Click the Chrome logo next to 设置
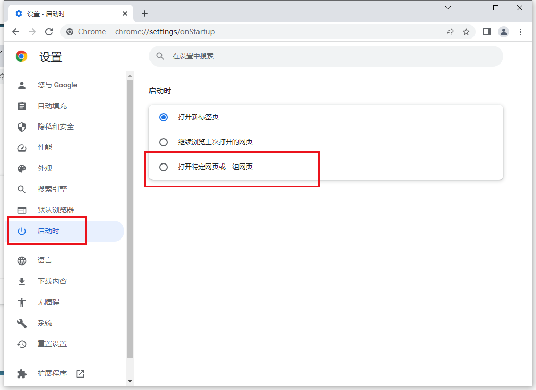 pyautogui.click(x=21, y=56)
